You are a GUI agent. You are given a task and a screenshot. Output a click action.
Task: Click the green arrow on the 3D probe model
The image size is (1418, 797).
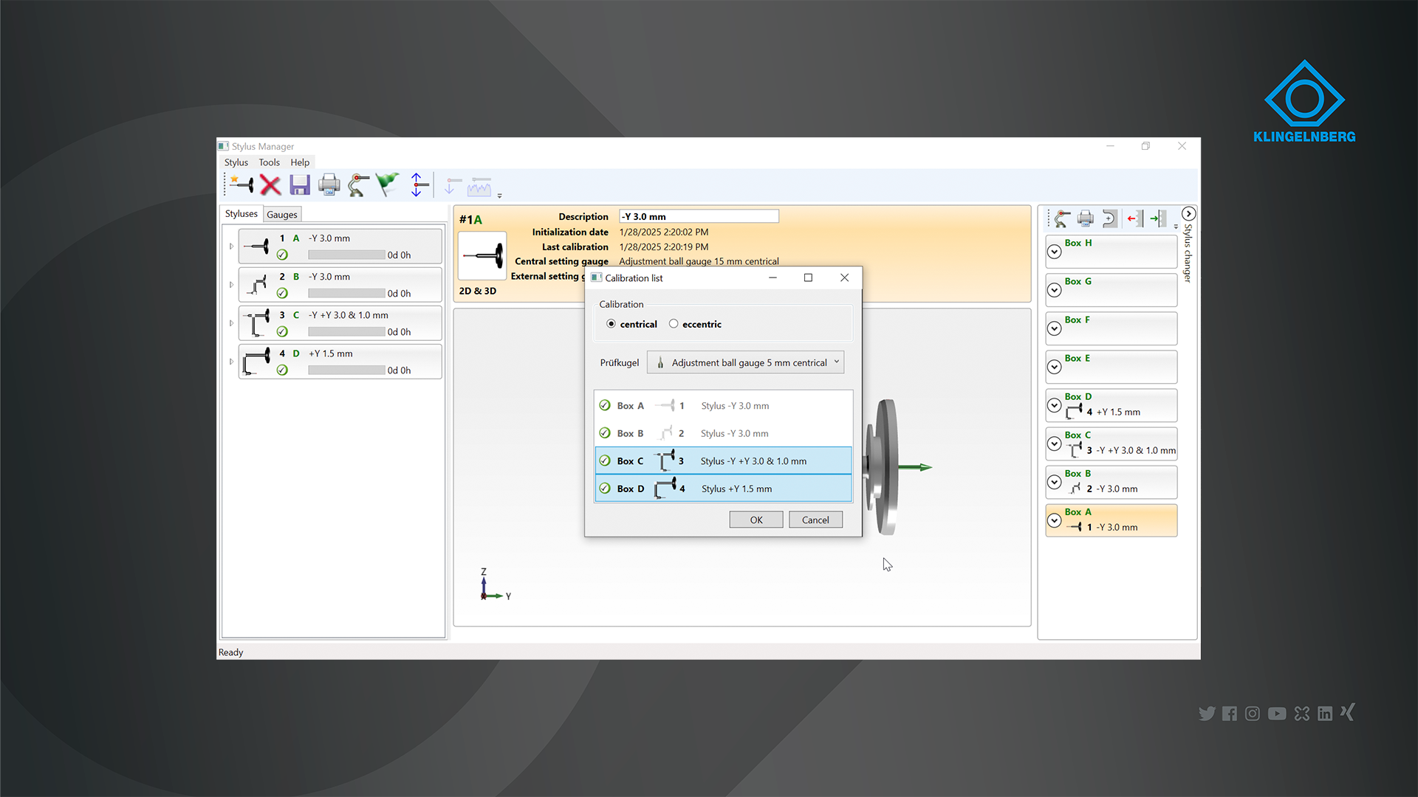(916, 467)
